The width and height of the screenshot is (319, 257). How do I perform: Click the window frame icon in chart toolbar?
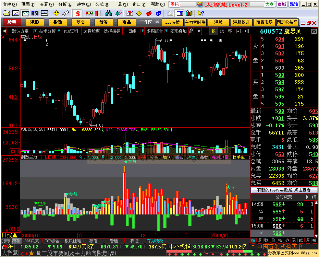pos(238,31)
